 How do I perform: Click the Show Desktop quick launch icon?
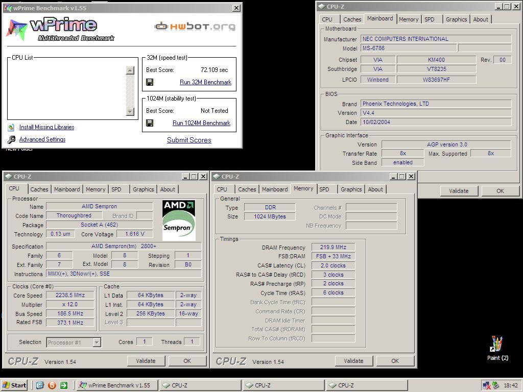40,385
